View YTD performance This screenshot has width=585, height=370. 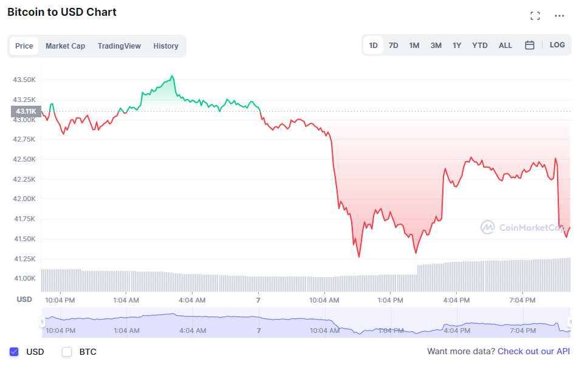(x=479, y=44)
